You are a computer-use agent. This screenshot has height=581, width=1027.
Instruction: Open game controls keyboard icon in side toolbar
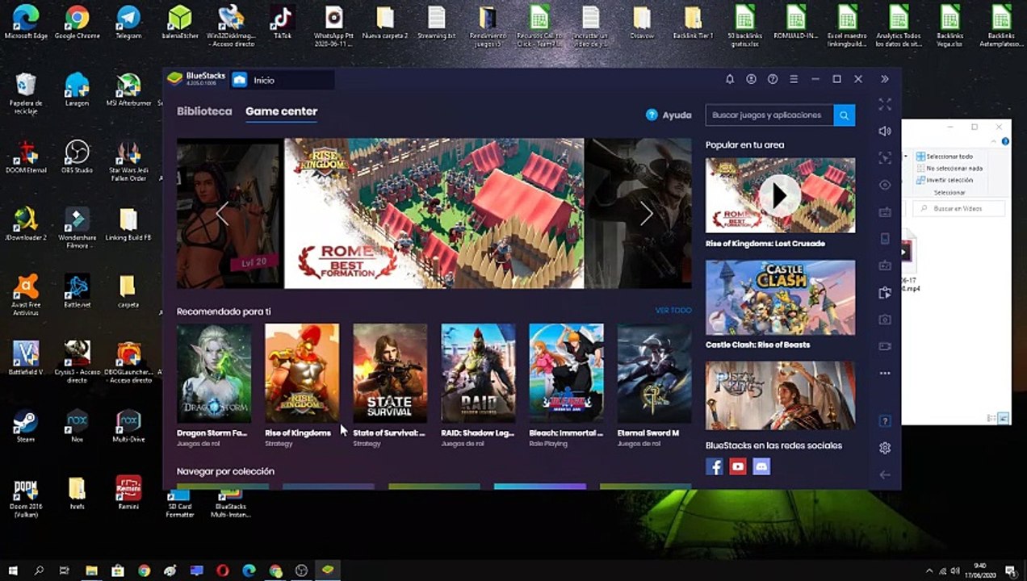click(885, 212)
